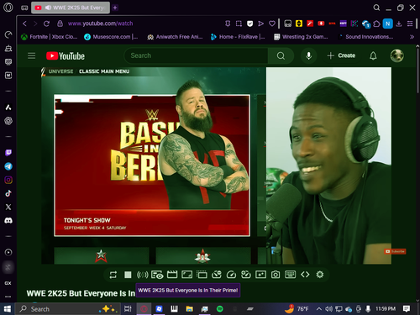The width and height of the screenshot is (420, 315).
Task: Open sidebar three-dots more options
Action: [8, 297]
